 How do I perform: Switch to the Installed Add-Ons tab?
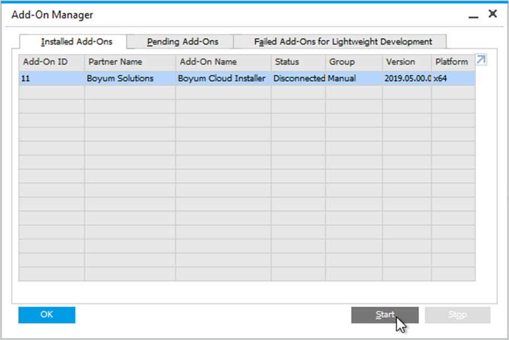(x=73, y=41)
